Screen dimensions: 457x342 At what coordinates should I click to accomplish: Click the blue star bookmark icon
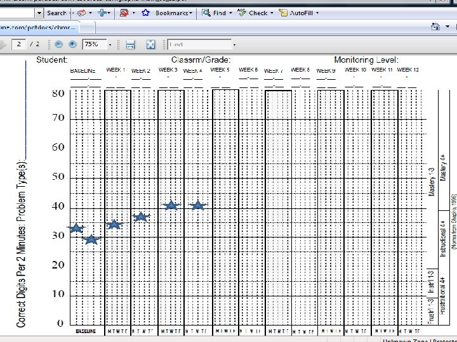coord(145,13)
